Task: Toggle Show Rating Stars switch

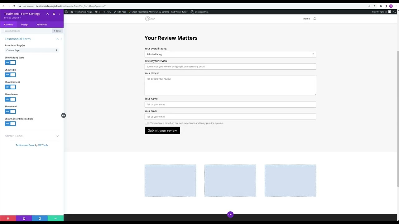Action: pyautogui.click(x=10, y=63)
